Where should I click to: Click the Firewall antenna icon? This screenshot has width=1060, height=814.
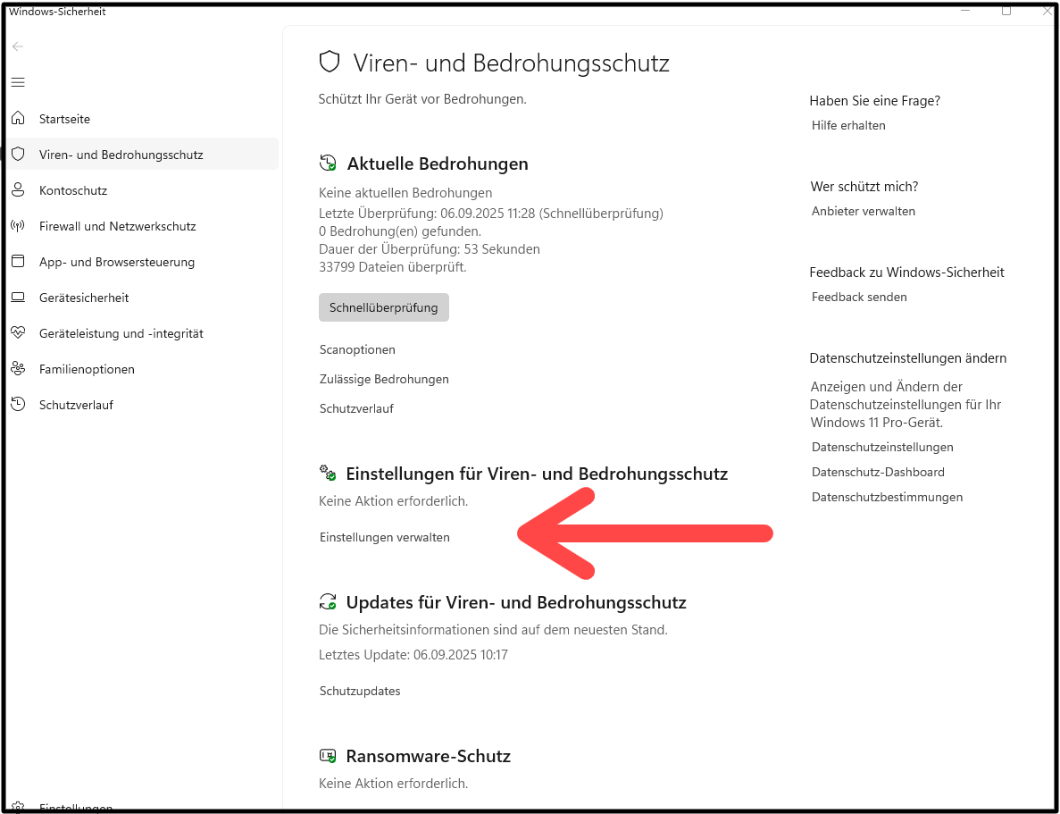(18, 226)
